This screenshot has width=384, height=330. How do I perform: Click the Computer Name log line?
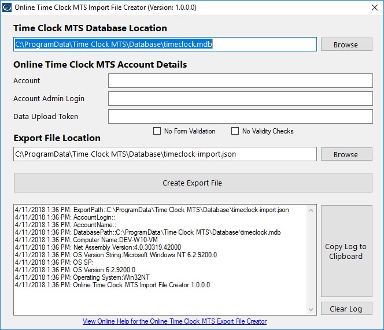tap(86, 240)
